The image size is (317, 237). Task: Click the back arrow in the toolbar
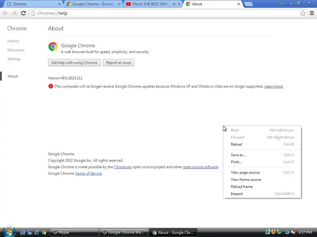pos(6,13)
